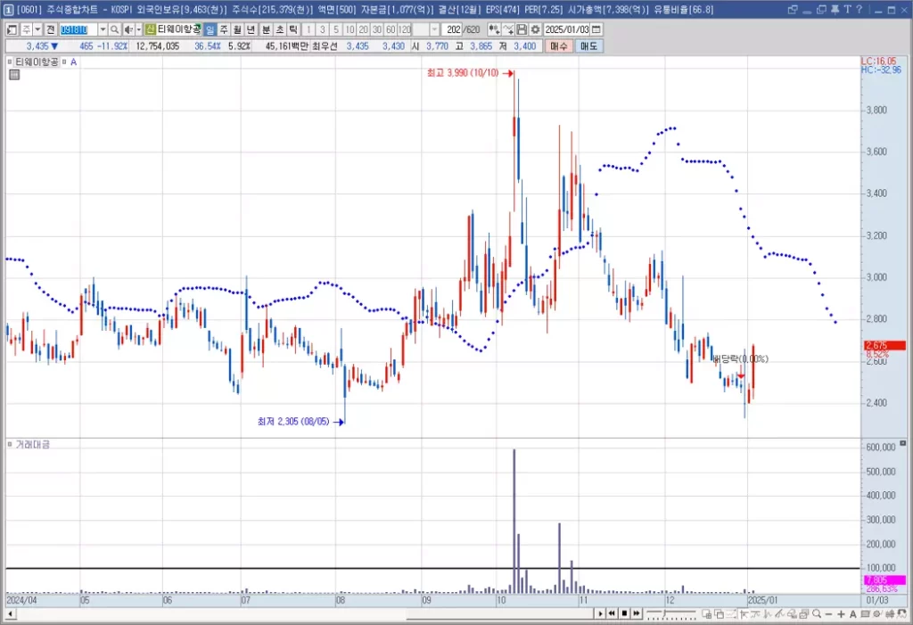The image size is (913, 625).
Task: Click the zoom out minus icon
Action: [828, 614]
